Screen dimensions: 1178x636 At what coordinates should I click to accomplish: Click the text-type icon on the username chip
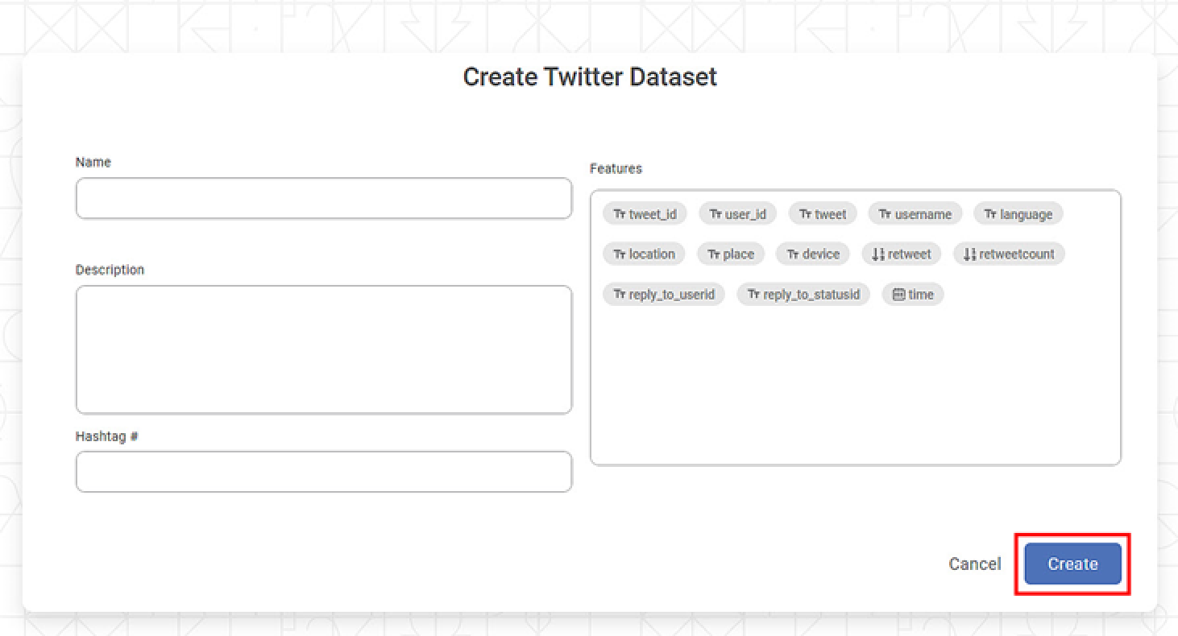pos(882,213)
